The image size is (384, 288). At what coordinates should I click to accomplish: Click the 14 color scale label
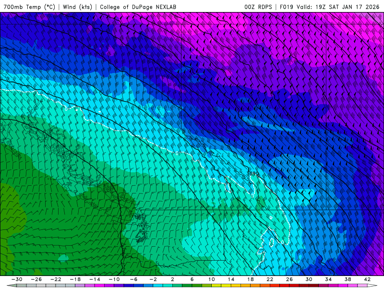[231, 279]
